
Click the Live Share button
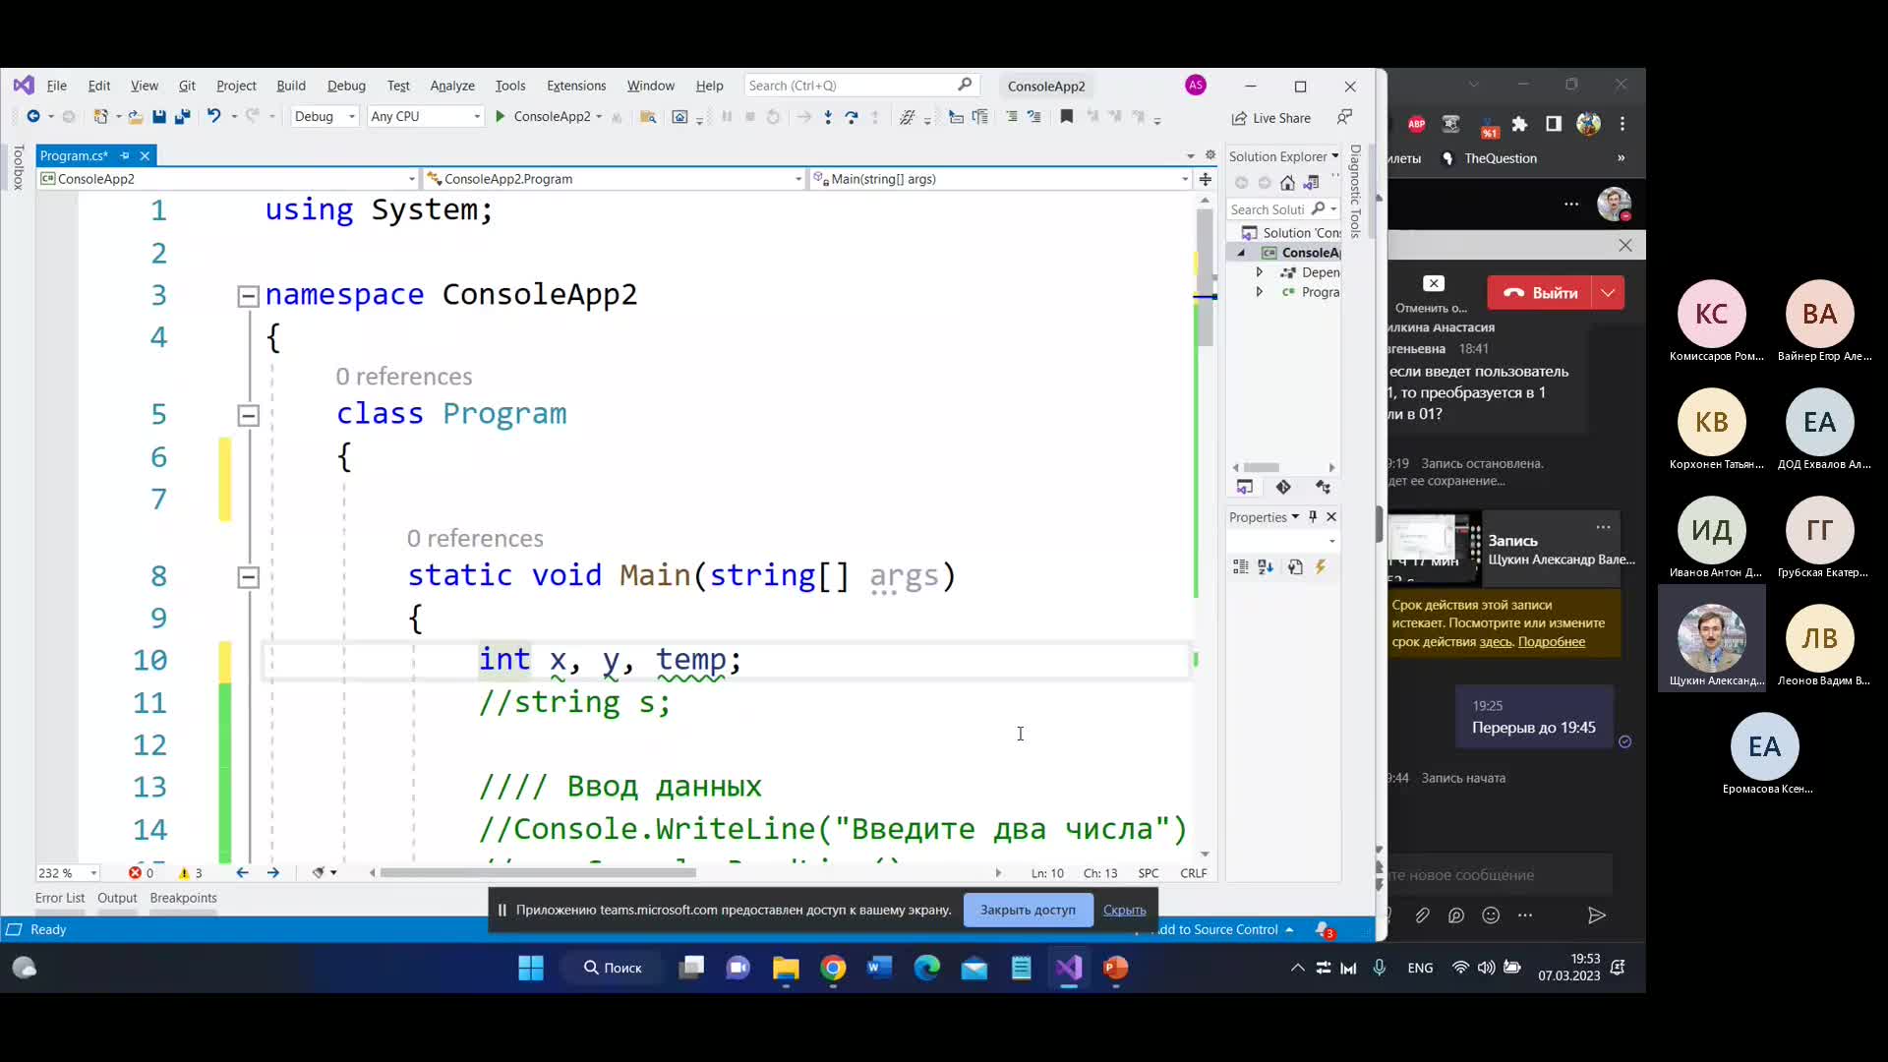tap(1270, 118)
